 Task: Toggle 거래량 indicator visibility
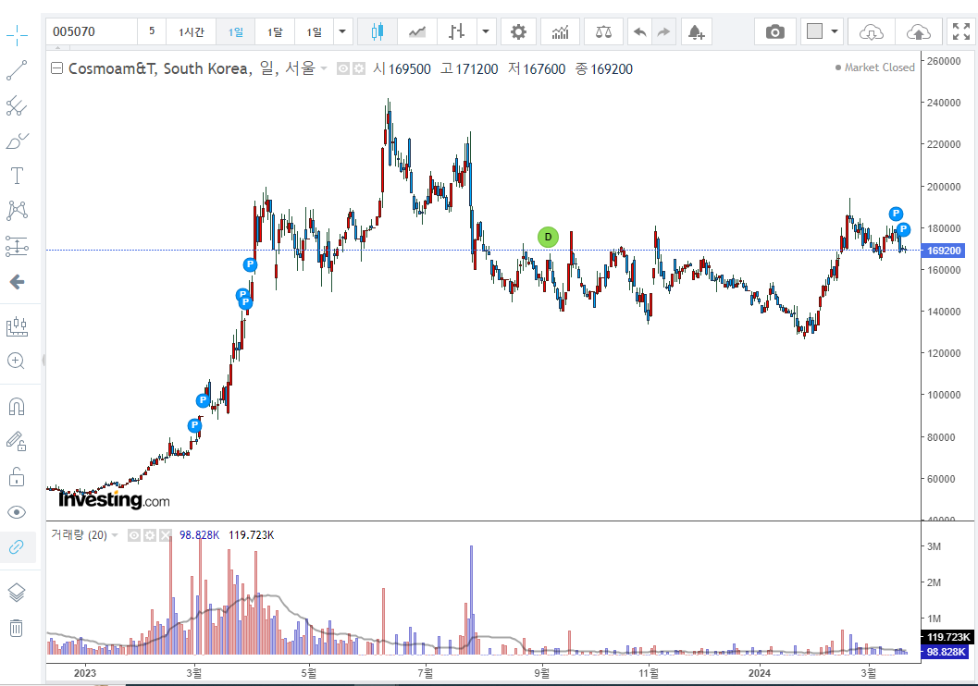point(134,535)
